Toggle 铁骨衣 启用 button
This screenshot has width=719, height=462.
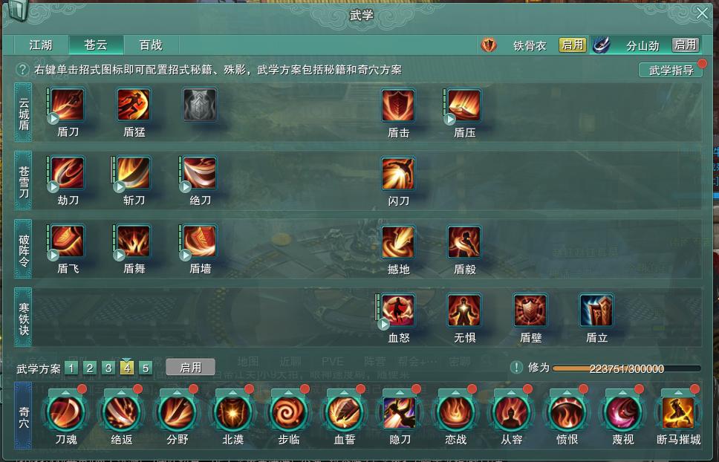(x=572, y=45)
